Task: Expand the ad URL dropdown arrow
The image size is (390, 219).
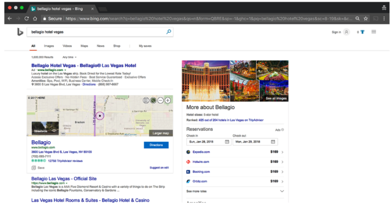Action: pos(65,70)
